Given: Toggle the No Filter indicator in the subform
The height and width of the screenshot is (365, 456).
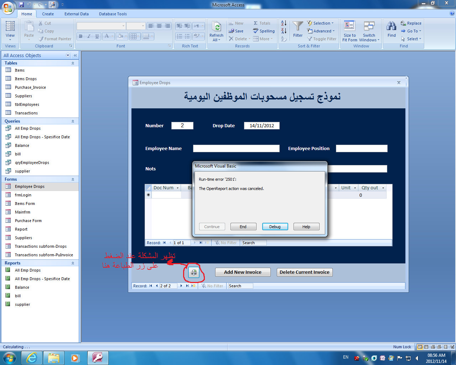Looking at the screenshot, I should click(x=226, y=243).
